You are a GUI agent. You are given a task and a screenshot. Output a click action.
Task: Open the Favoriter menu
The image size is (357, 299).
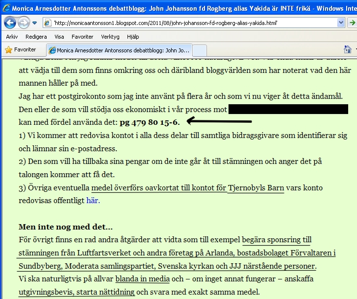[x=82, y=37]
